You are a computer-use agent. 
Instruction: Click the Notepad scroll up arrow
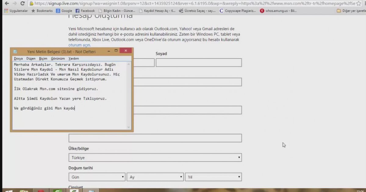click(x=129, y=64)
